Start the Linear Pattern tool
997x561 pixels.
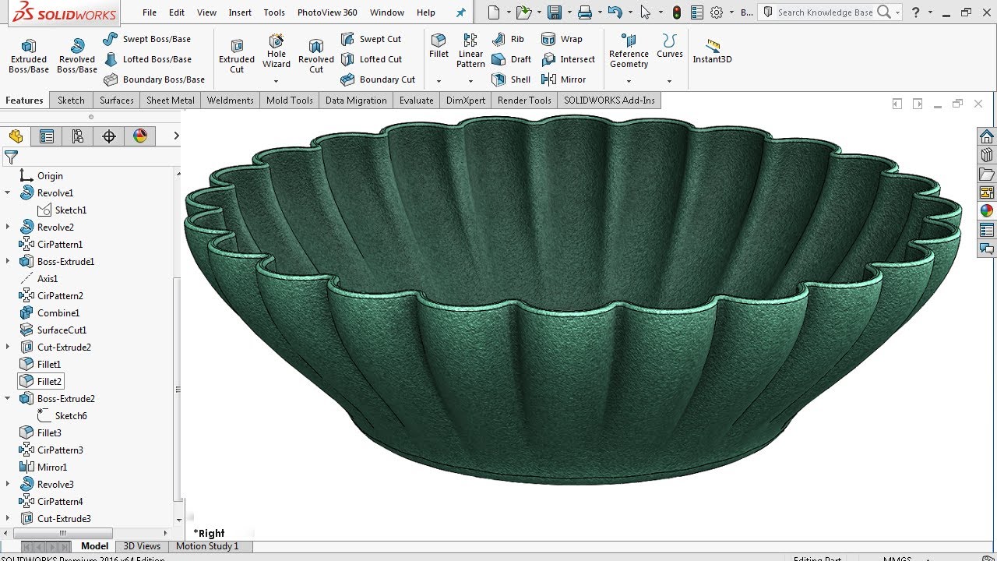pos(470,51)
